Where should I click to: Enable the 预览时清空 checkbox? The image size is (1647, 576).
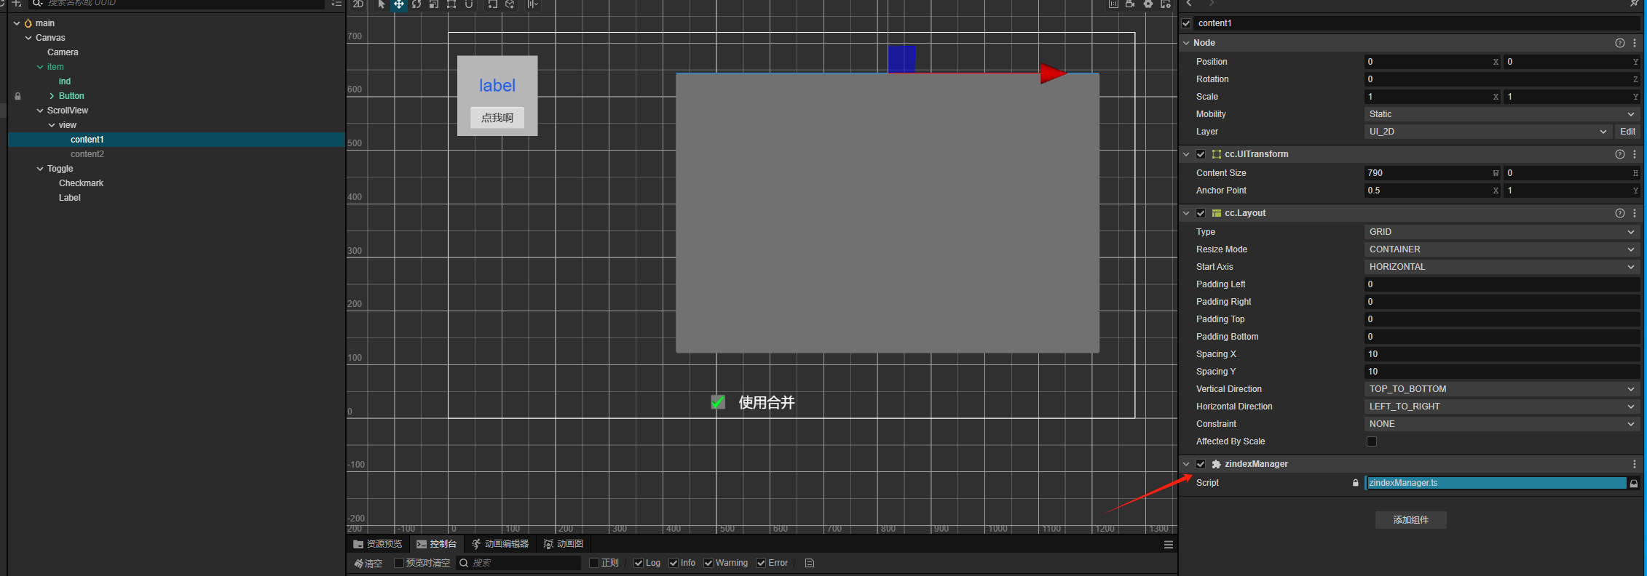tap(399, 563)
